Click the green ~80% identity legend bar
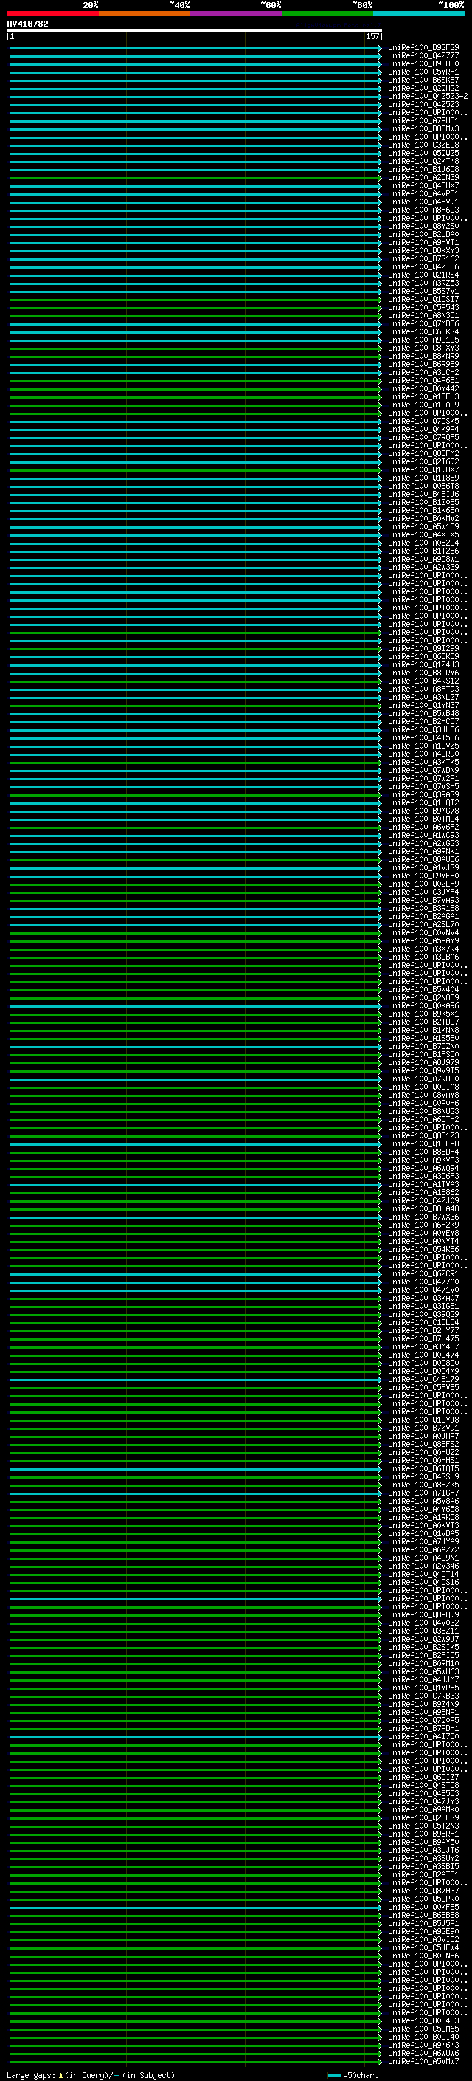 (327, 13)
